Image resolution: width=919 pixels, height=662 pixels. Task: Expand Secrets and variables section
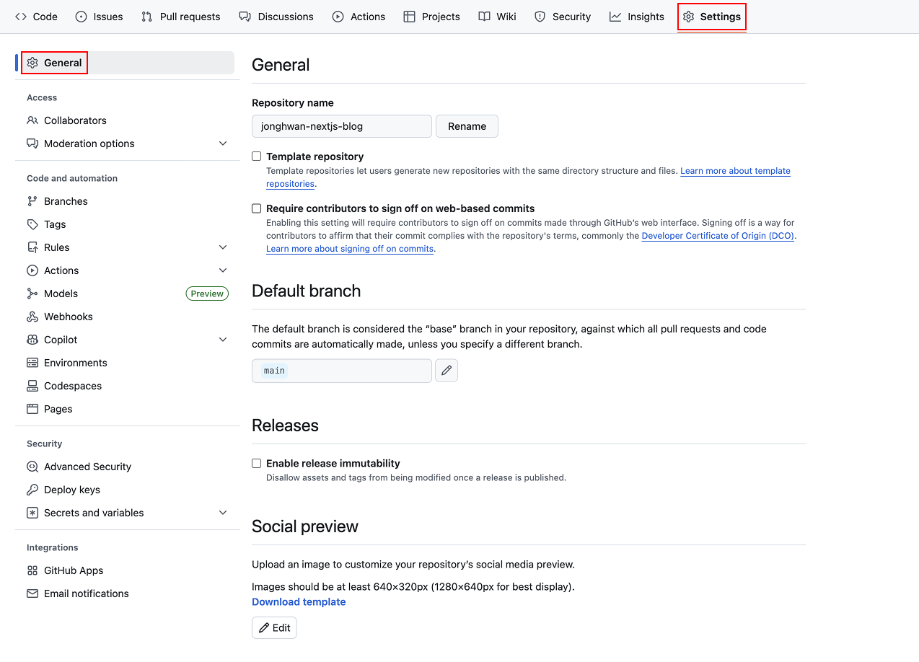coord(223,513)
